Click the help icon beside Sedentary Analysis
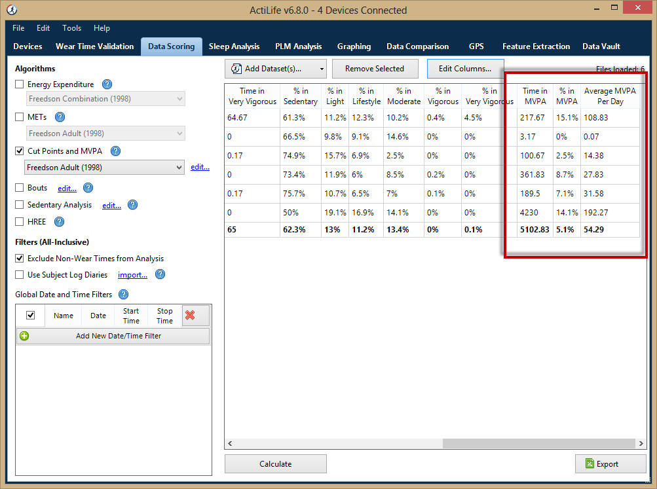Viewport: 657px width, 489px height. [x=132, y=204]
